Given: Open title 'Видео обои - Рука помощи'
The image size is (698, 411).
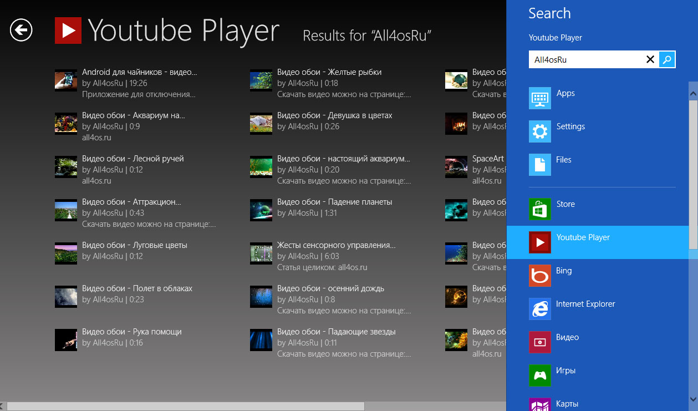Looking at the screenshot, I should [x=132, y=332].
